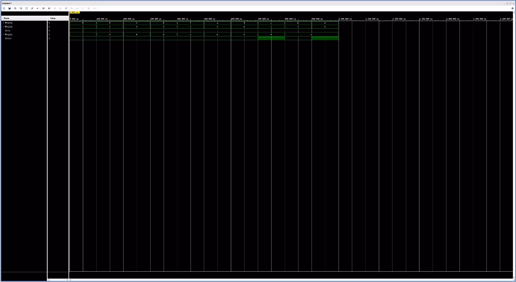Viewport: 516px width, 282px height.
Task: Save the waveform configuration
Action: coord(10,8)
